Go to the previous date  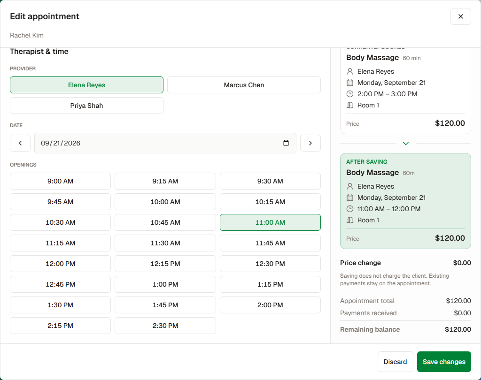(x=20, y=143)
